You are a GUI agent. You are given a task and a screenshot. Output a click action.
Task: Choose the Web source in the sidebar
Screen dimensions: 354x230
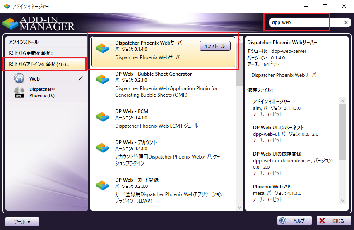(x=46, y=78)
